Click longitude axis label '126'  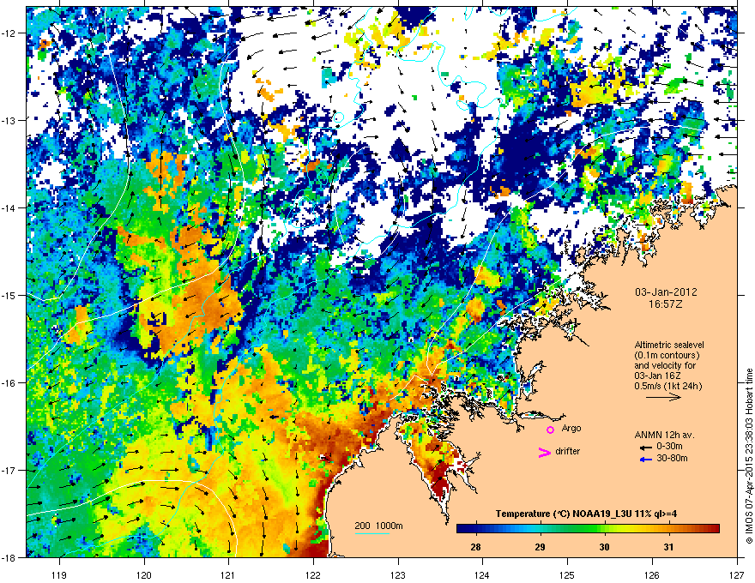652,574
